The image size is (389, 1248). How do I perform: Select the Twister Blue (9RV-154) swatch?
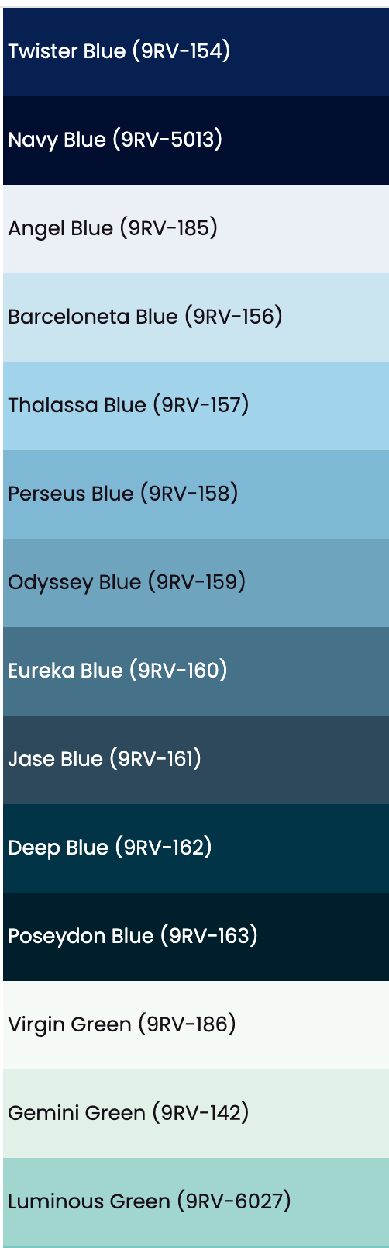[x=196, y=52]
